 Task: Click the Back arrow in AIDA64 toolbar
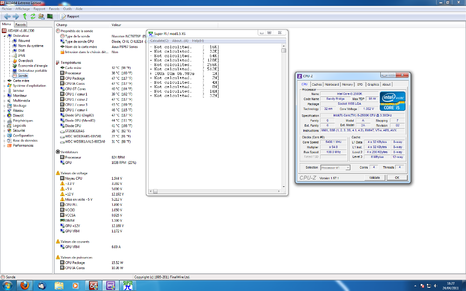7,16
